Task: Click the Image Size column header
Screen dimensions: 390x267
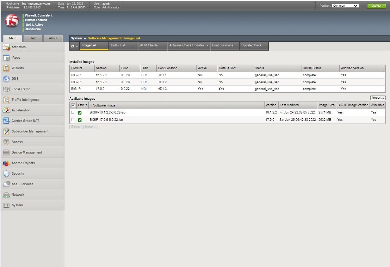Action: coord(327,105)
